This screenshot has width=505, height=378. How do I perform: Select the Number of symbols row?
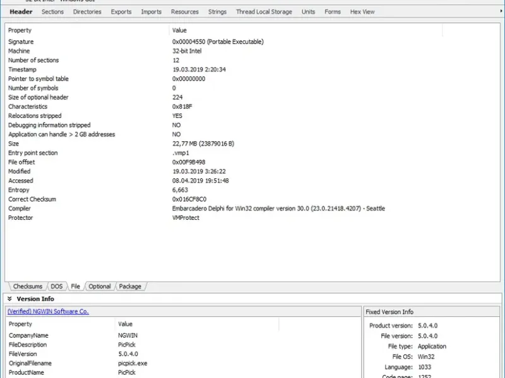tap(252, 88)
